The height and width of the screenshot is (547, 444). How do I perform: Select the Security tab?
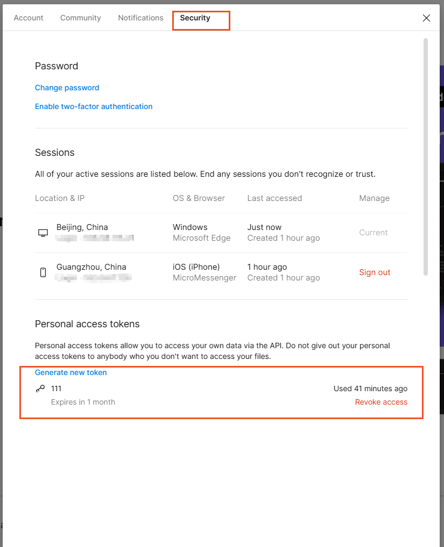(x=195, y=18)
